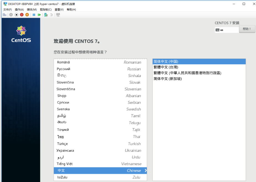The width and height of the screenshot is (256, 182).
Task: Pause the virtual machine via toolbar icon
Action: (34, 15)
